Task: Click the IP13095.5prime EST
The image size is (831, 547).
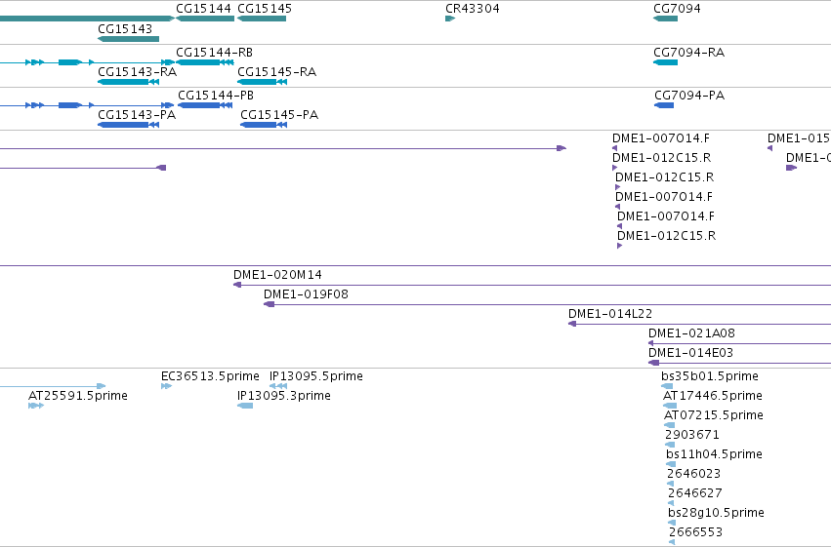Action: point(278,386)
